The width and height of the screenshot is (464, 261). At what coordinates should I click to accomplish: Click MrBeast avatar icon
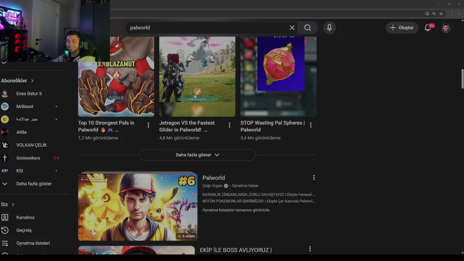point(5,107)
